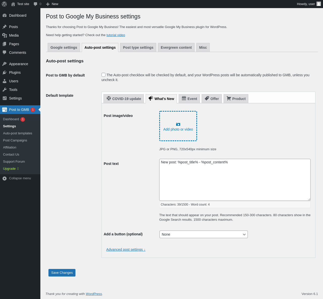
Task: Click the WordPress logo icon
Action: (4, 4)
